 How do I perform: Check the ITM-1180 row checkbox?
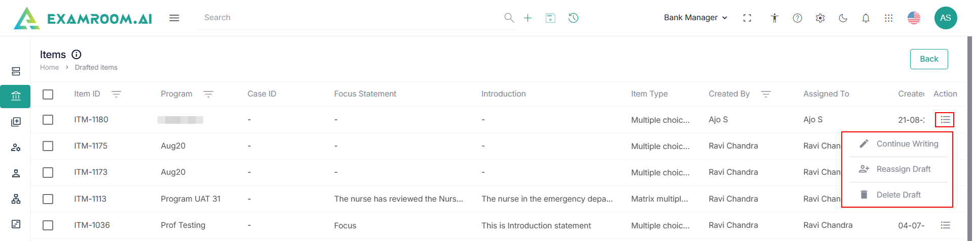(x=48, y=120)
